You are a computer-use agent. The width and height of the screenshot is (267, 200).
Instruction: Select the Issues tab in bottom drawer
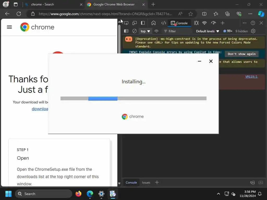point(146,183)
